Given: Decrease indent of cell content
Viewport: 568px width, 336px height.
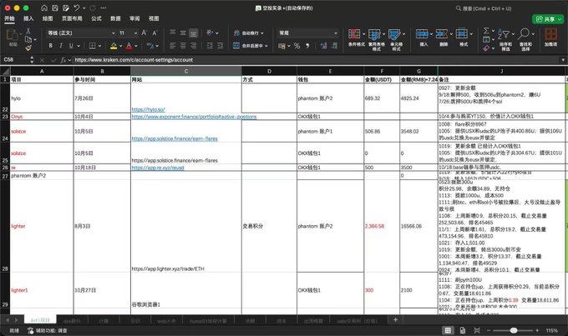Looking at the screenshot, I should [x=210, y=46].
